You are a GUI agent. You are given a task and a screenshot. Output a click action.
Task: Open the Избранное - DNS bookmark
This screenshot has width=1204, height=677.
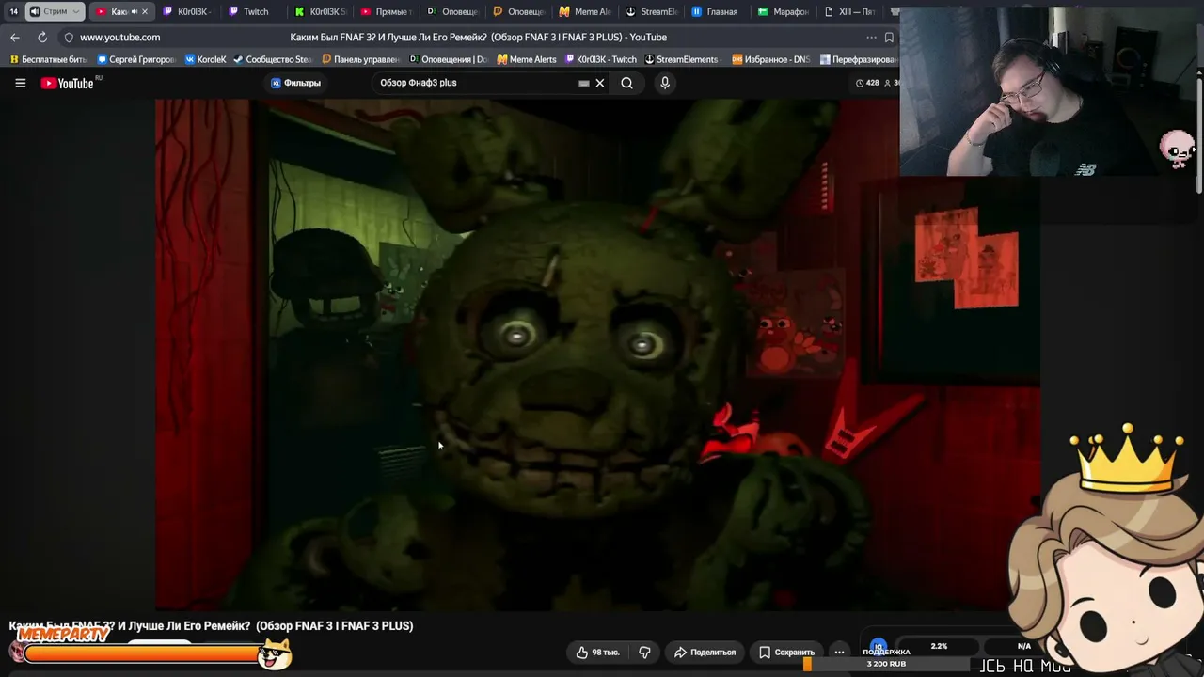click(770, 59)
